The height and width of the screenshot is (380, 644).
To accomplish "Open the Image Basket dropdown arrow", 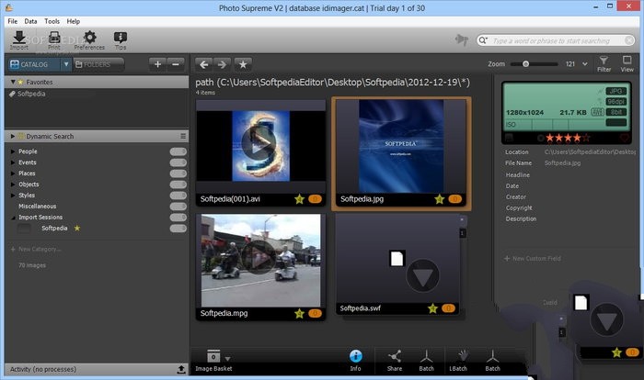I will coord(227,359).
